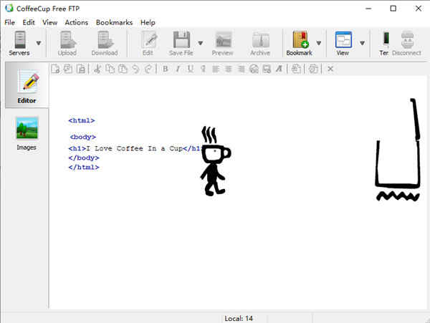Click the save document icon in editor toolbar
Image resolution: width=430 pixels, height=323 pixels.
(x=81, y=69)
